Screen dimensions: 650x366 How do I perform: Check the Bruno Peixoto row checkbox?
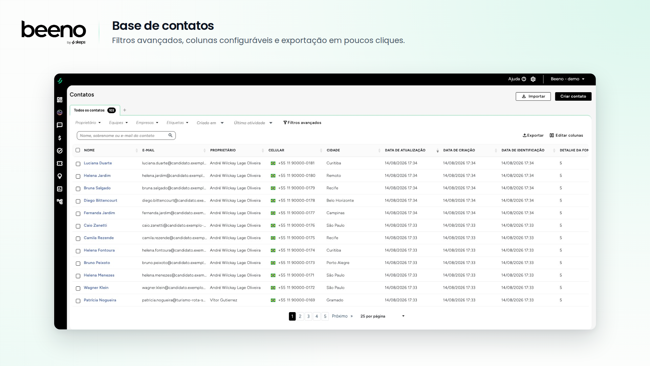pyautogui.click(x=78, y=263)
